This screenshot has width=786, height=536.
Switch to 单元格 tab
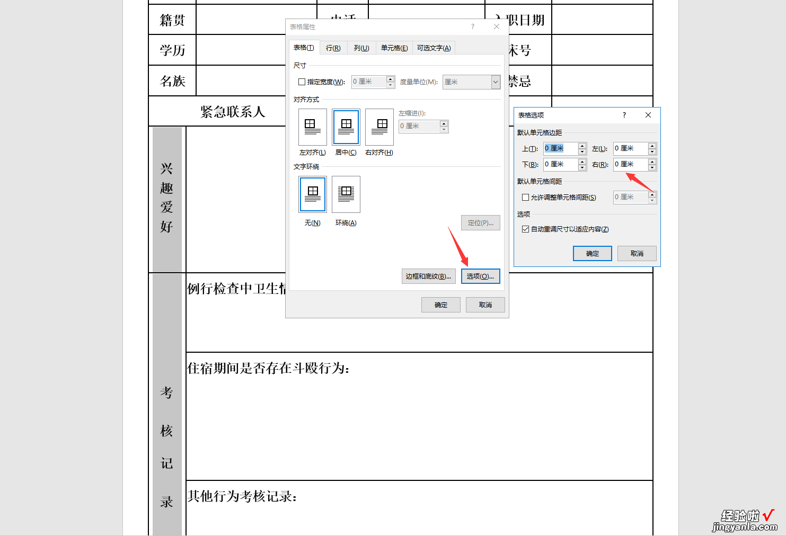(x=394, y=48)
